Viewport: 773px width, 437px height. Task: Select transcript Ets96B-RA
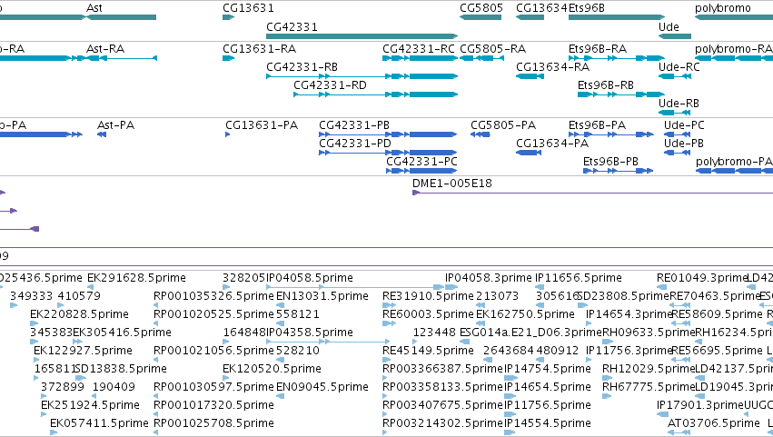pos(598,49)
